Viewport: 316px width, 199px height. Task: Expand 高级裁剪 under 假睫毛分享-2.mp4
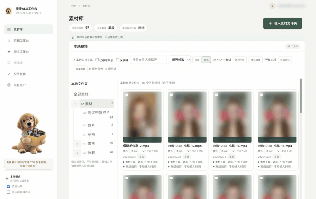coord(139,166)
